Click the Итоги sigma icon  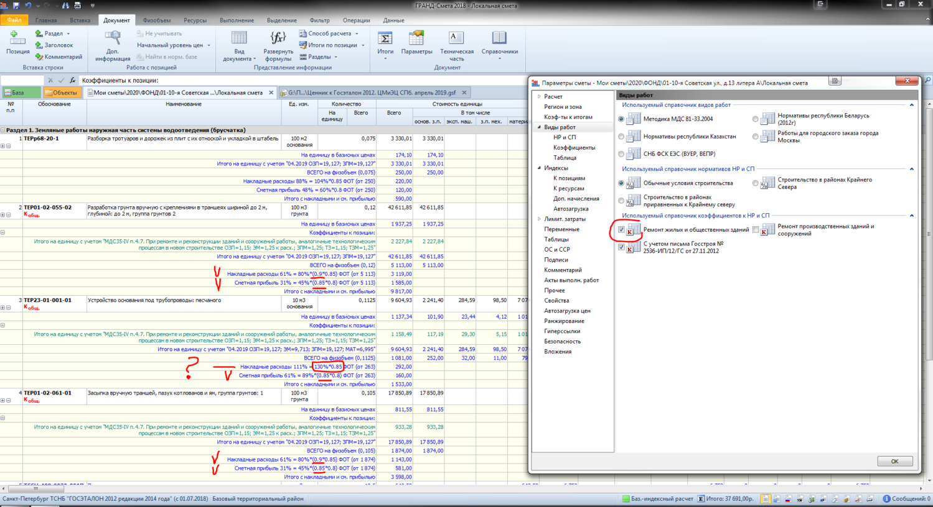(x=385, y=39)
